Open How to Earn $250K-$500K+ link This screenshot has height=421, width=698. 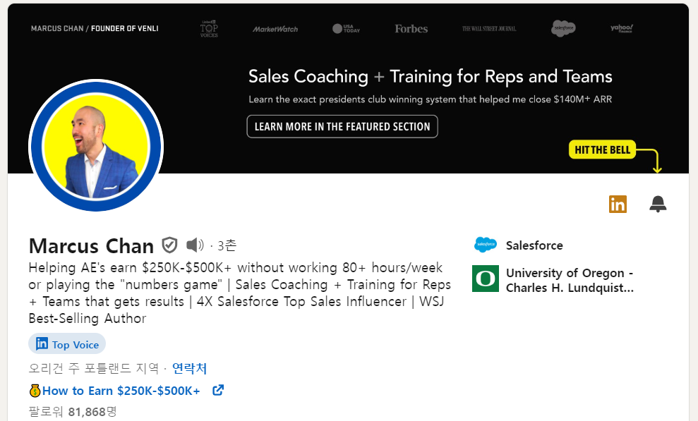click(121, 391)
